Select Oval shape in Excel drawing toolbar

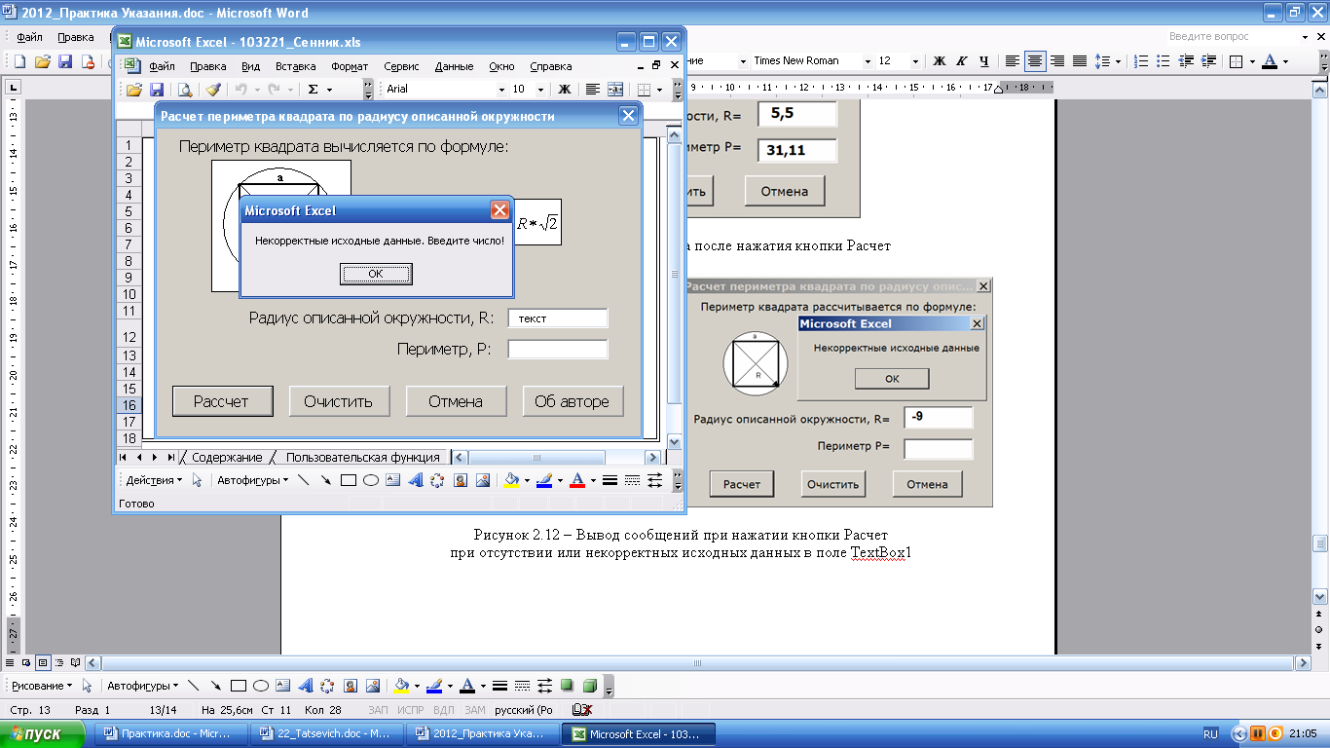click(x=371, y=480)
